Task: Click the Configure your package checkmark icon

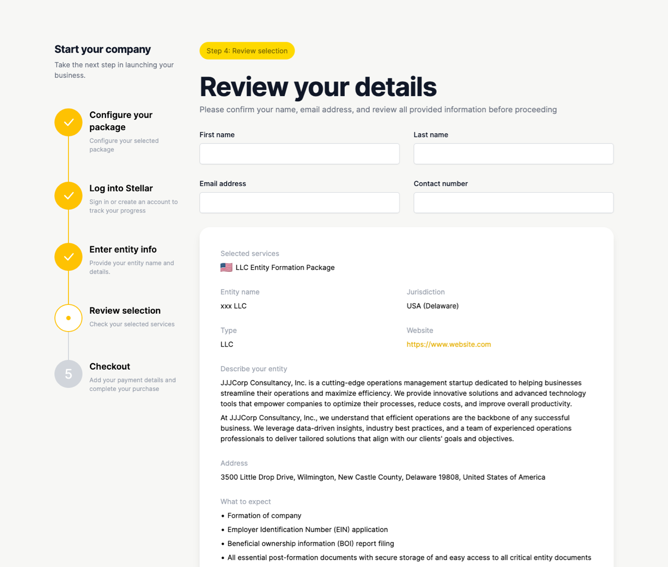Action: (x=68, y=122)
